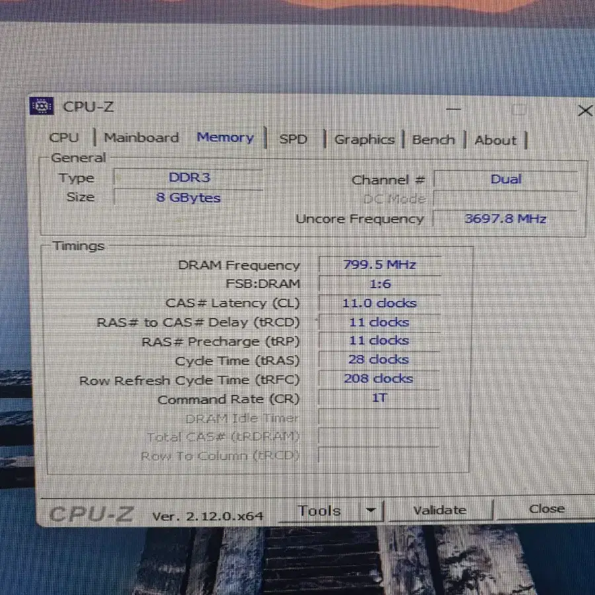Click the Dual channel value
The width and height of the screenshot is (595, 595).
coord(506,179)
